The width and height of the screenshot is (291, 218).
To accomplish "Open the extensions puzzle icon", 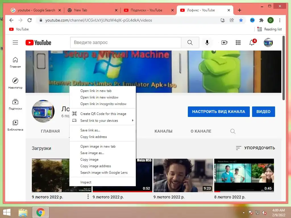I will click(x=261, y=20).
